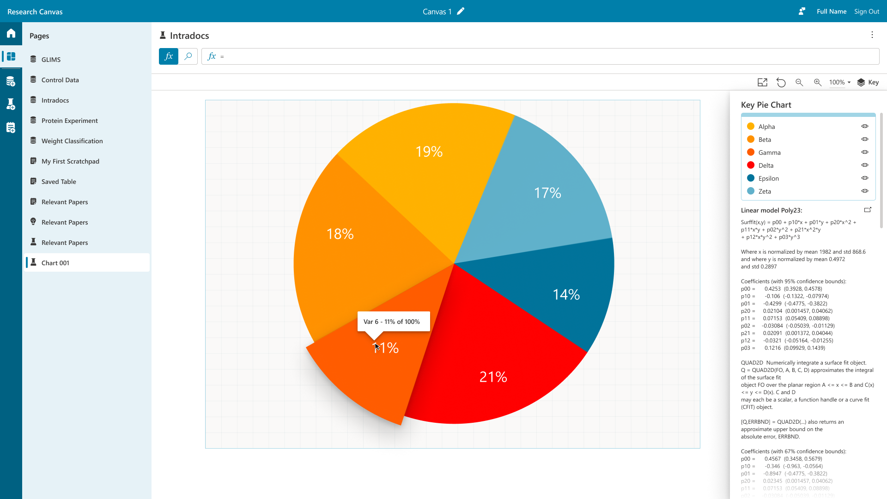Toggle Zeta series eye icon
The image size is (887, 499).
tap(865, 191)
